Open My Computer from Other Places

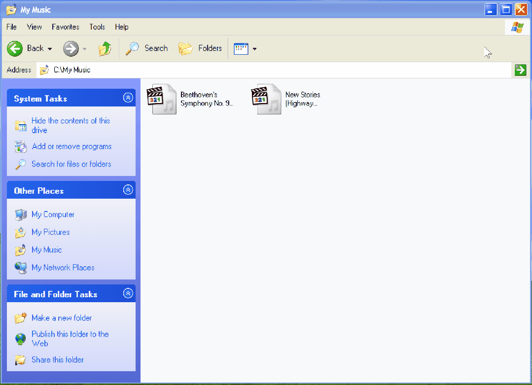[52, 214]
